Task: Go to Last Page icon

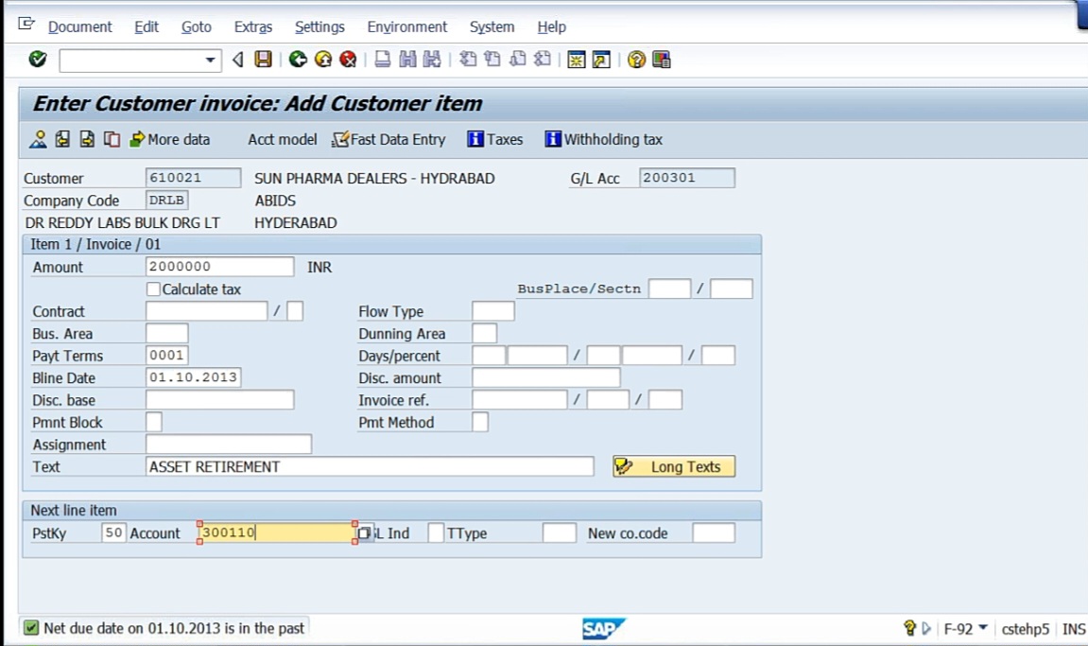Action: pos(543,60)
